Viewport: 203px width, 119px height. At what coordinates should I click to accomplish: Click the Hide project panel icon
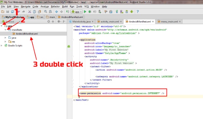(64, 22)
